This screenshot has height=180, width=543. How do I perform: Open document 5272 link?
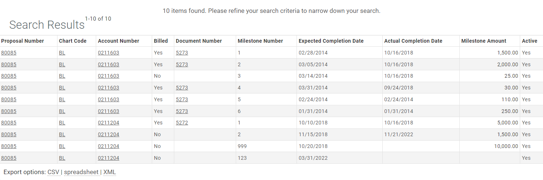182,123
